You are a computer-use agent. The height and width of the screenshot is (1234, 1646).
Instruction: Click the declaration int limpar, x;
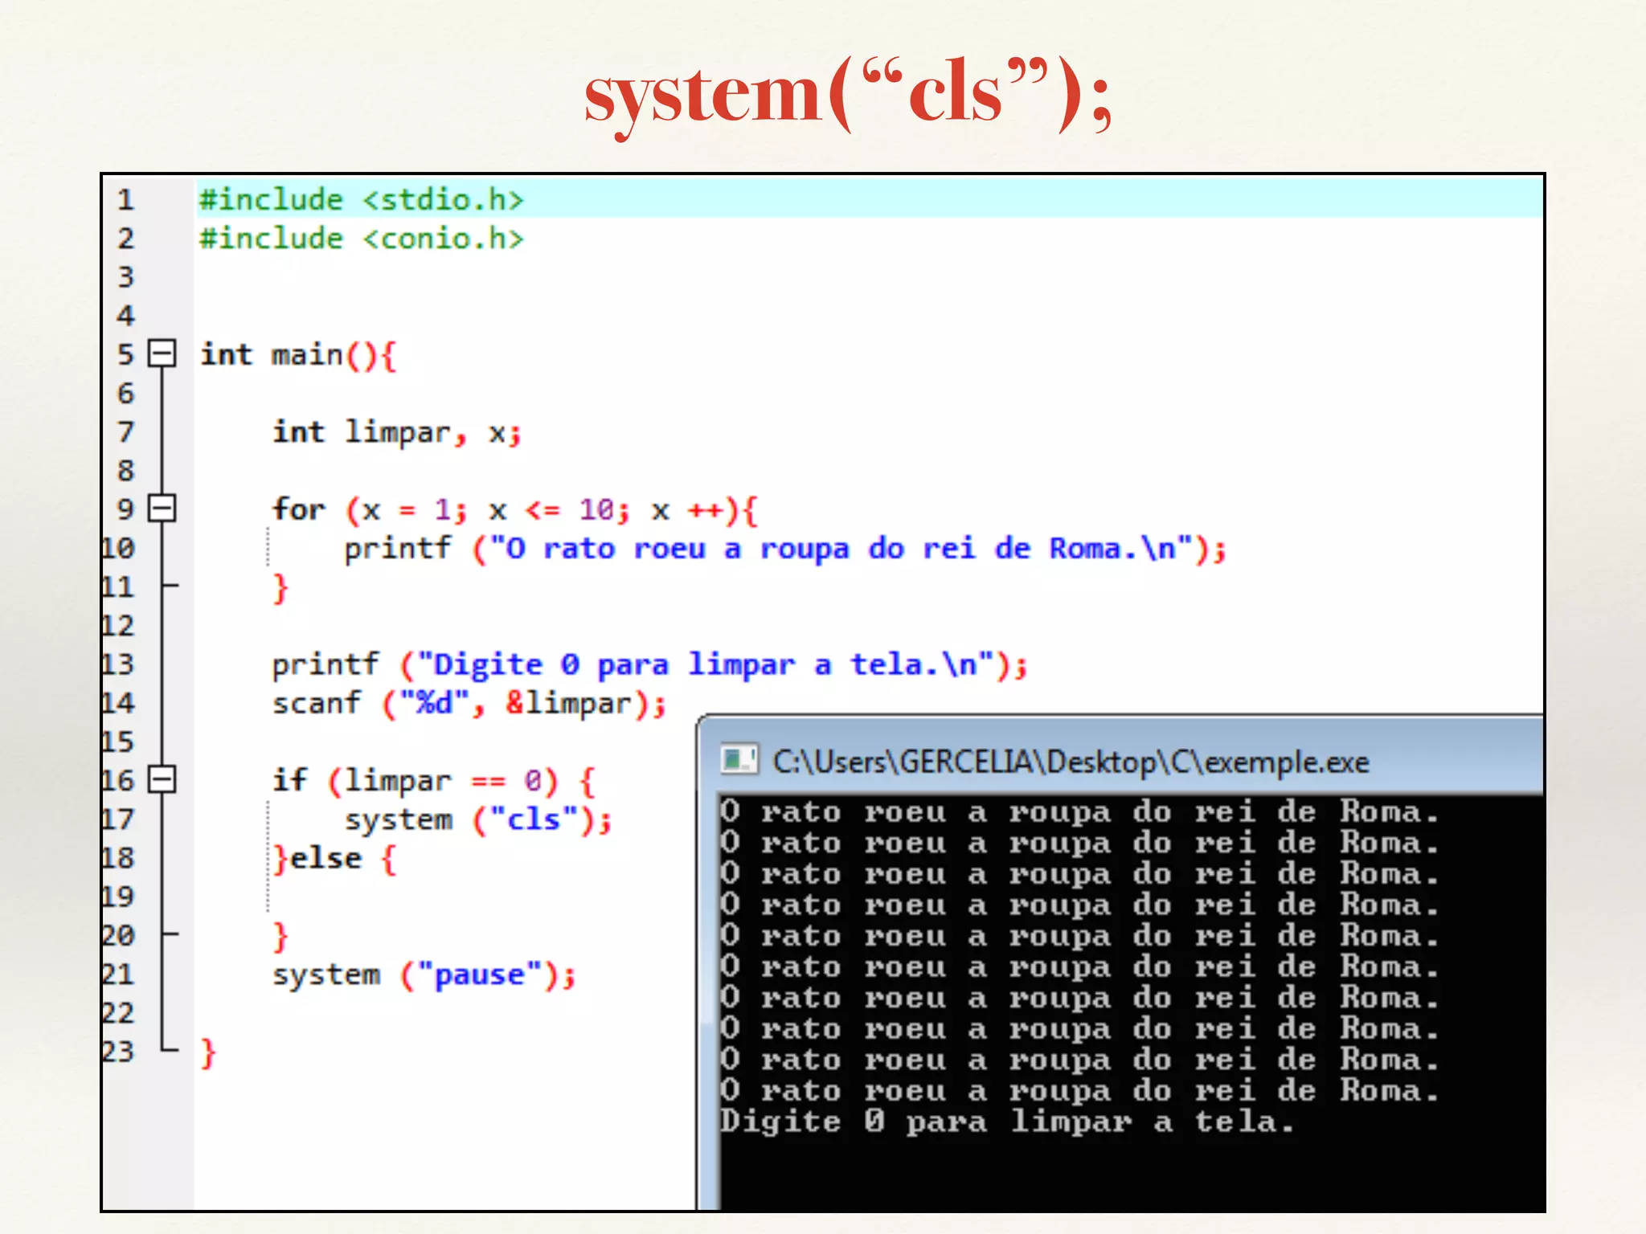397,432
